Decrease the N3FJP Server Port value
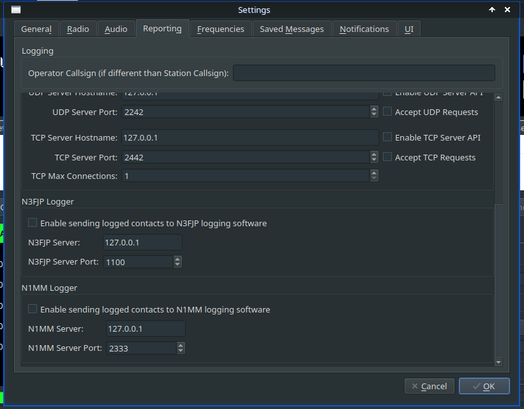The width and height of the screenshot is (524, 409). (x=177, y=264)
